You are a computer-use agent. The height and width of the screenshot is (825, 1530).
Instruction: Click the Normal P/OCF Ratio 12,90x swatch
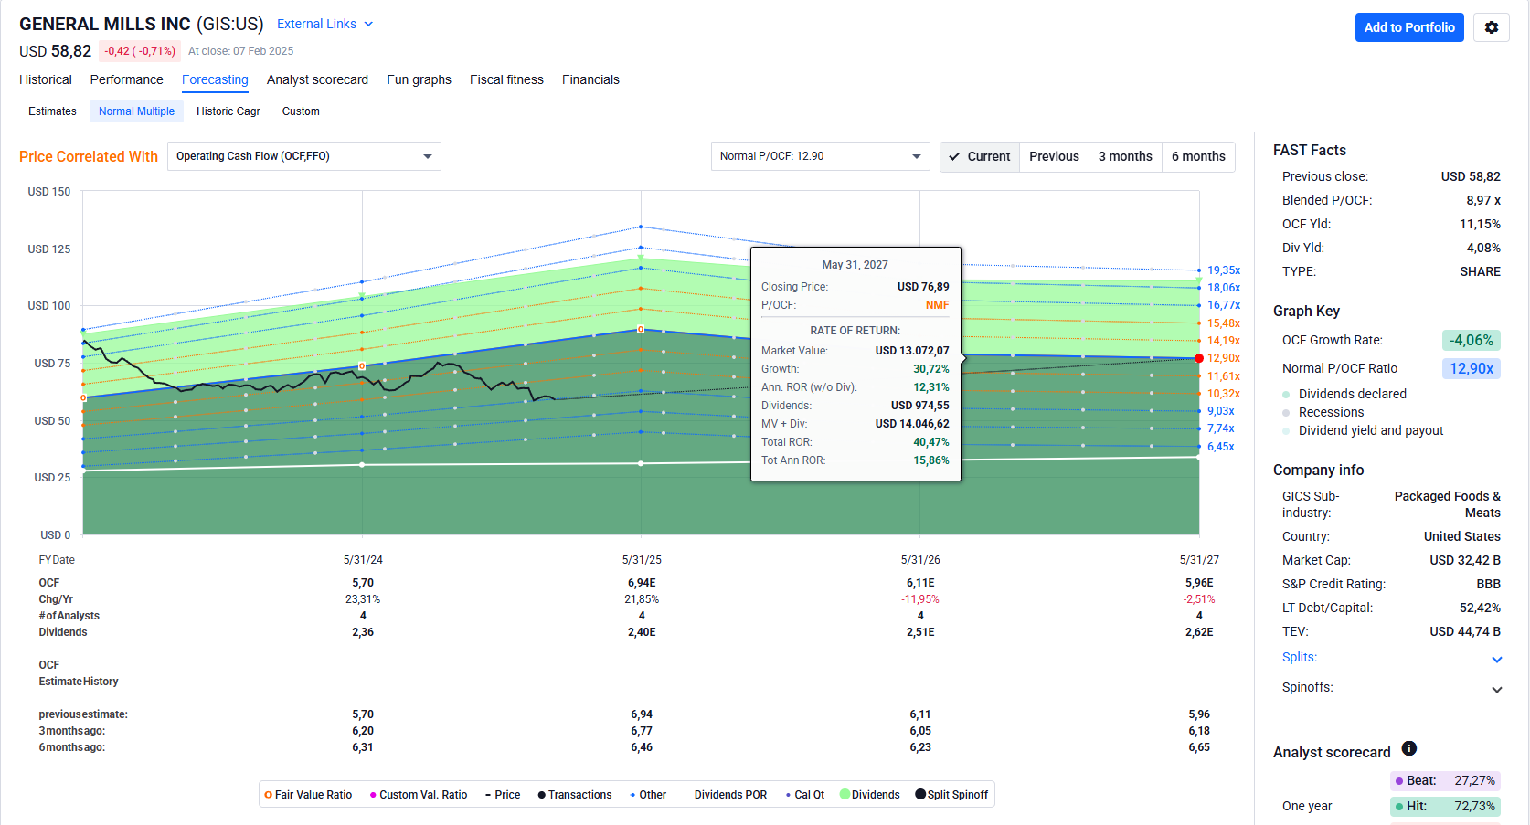coord(1471,368)
